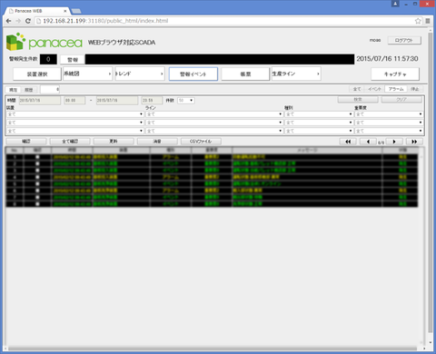Click the 検索 search button
436x354 pixels.
358,100
